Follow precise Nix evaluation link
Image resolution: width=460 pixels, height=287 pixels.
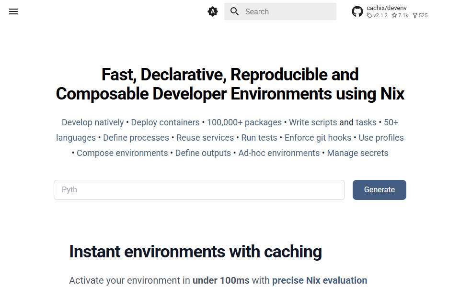320,280
